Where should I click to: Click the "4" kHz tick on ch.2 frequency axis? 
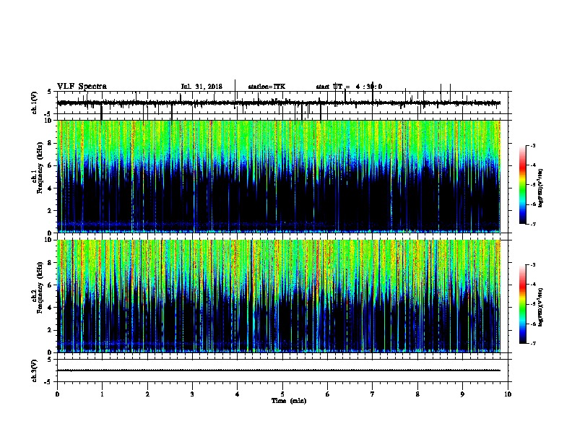point(51,308)
